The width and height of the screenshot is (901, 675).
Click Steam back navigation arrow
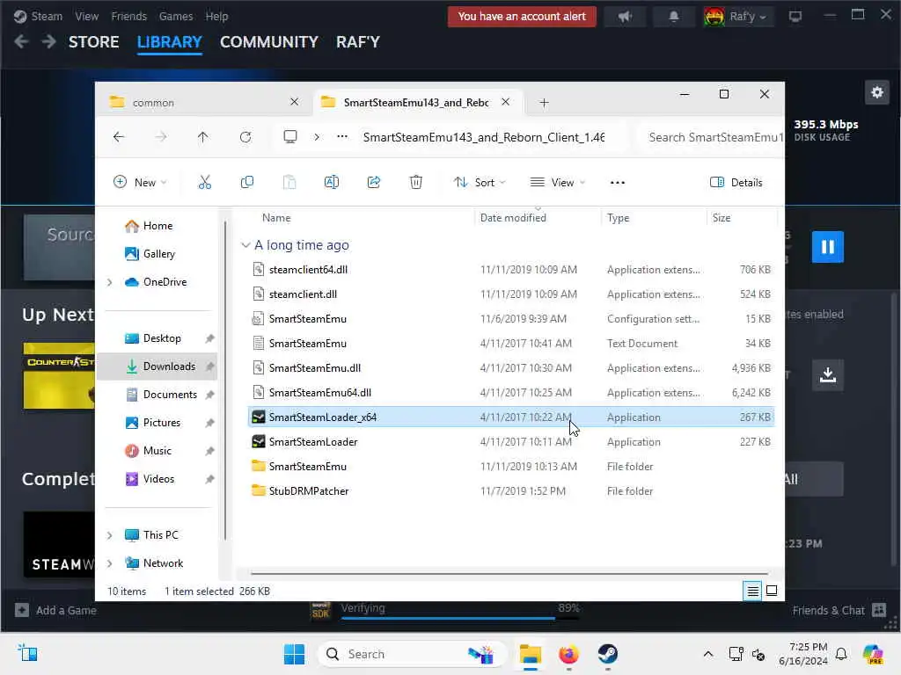point(21,41)
